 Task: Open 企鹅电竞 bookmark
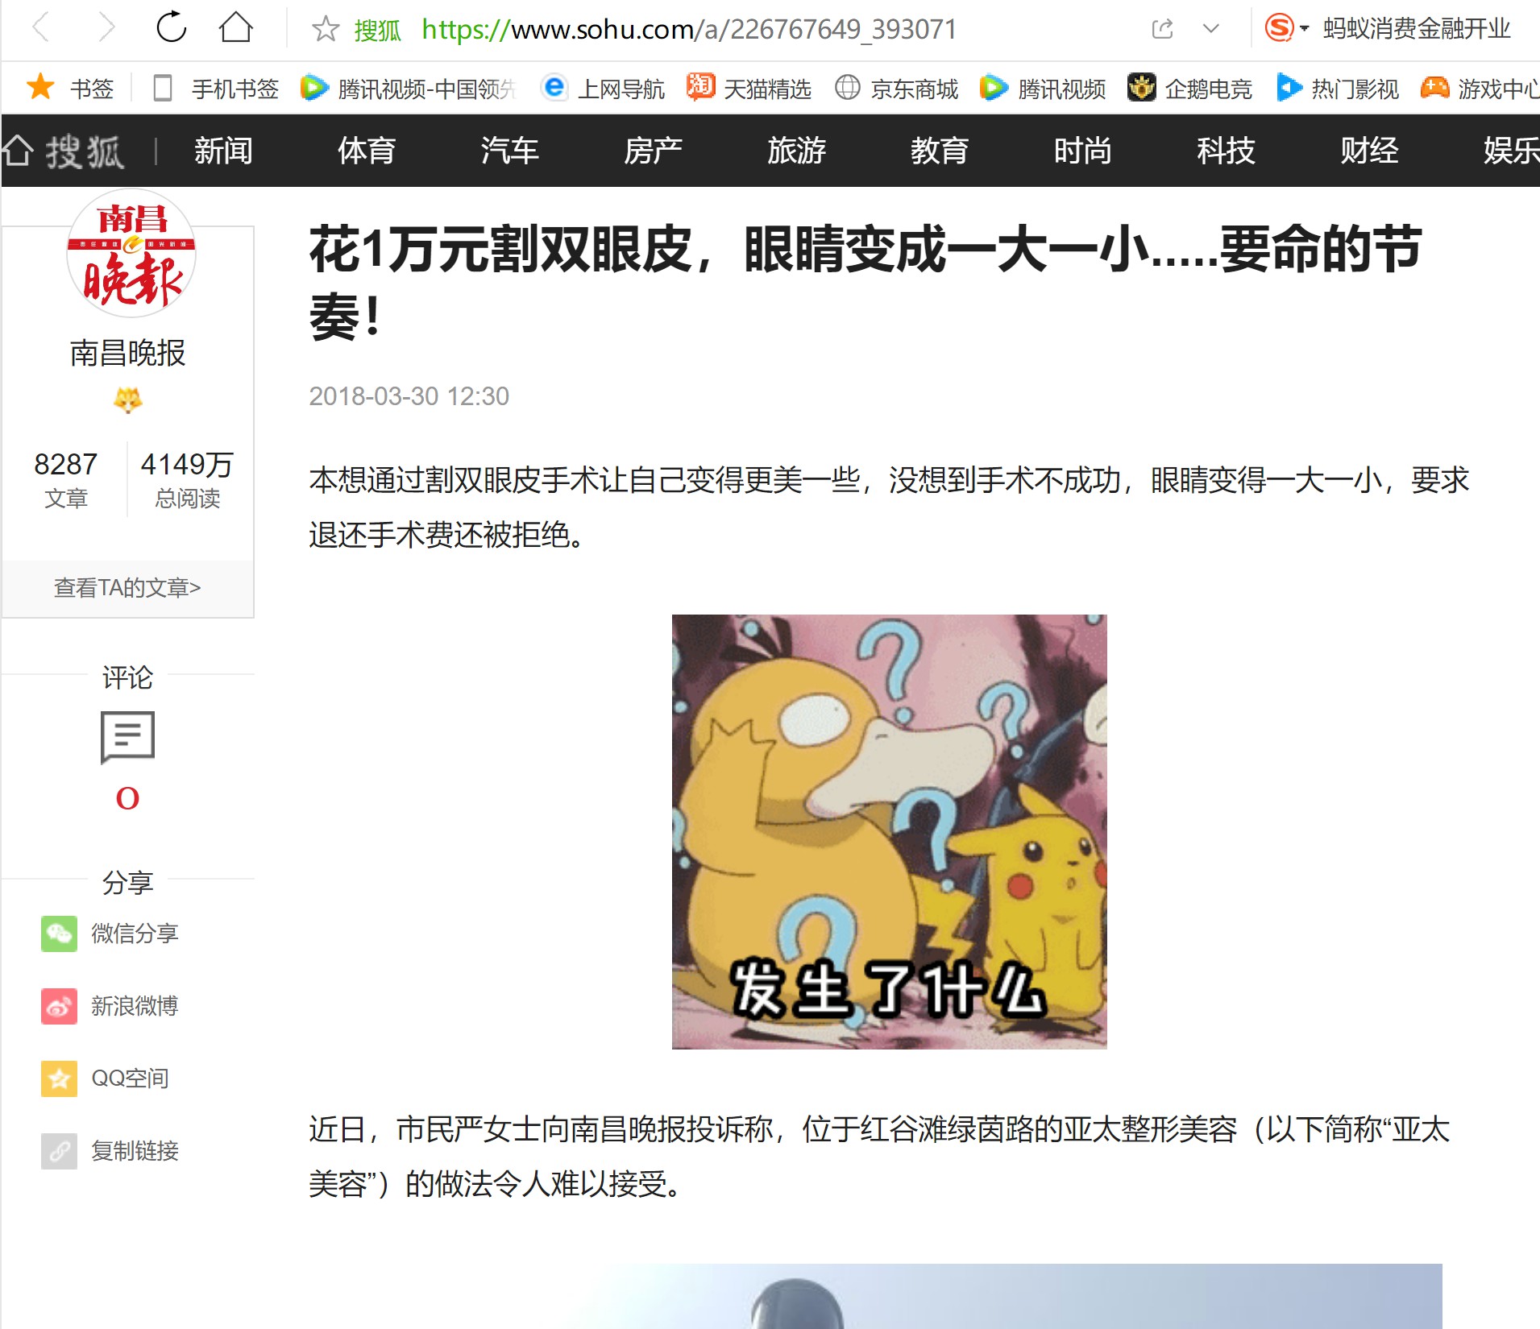point(1189,88)
